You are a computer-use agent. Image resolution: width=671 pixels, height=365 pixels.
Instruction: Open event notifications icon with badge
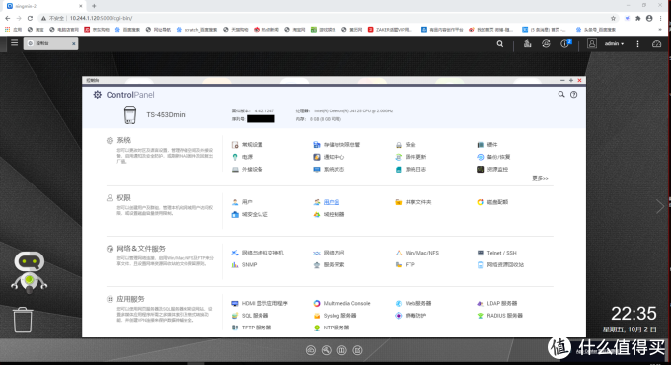point(565,43)
